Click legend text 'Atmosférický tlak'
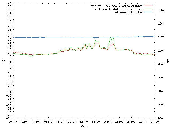Image resolution: width=171 pixels, height=128 pixels. click(x=129, y=13)
